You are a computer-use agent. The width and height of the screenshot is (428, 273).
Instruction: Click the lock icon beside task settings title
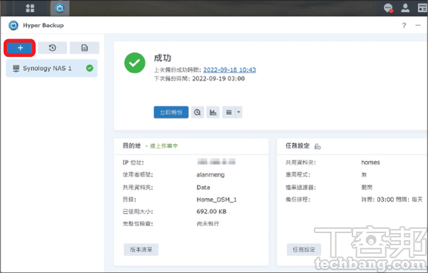(x=317, y=146)
